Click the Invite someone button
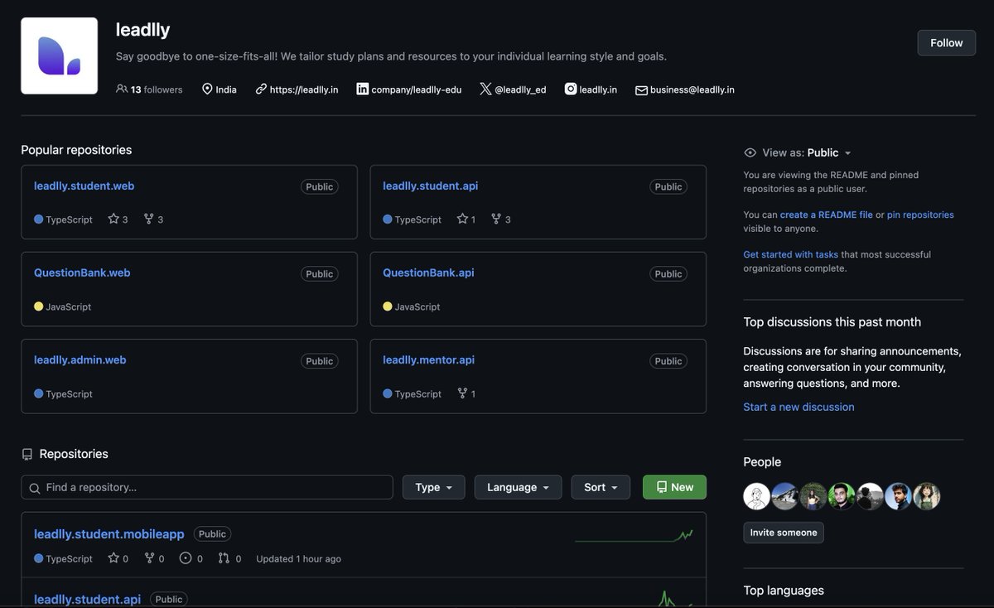 pos(784,533)
